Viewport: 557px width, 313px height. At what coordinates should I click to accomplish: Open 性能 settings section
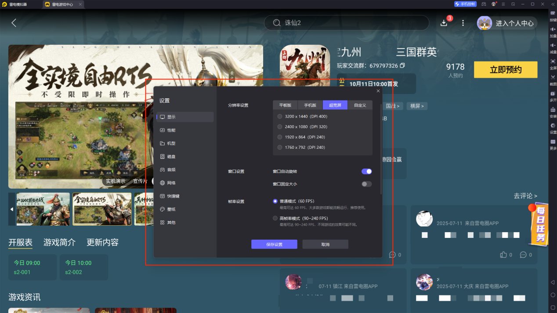pyautogui.click(x=185, y=130)
